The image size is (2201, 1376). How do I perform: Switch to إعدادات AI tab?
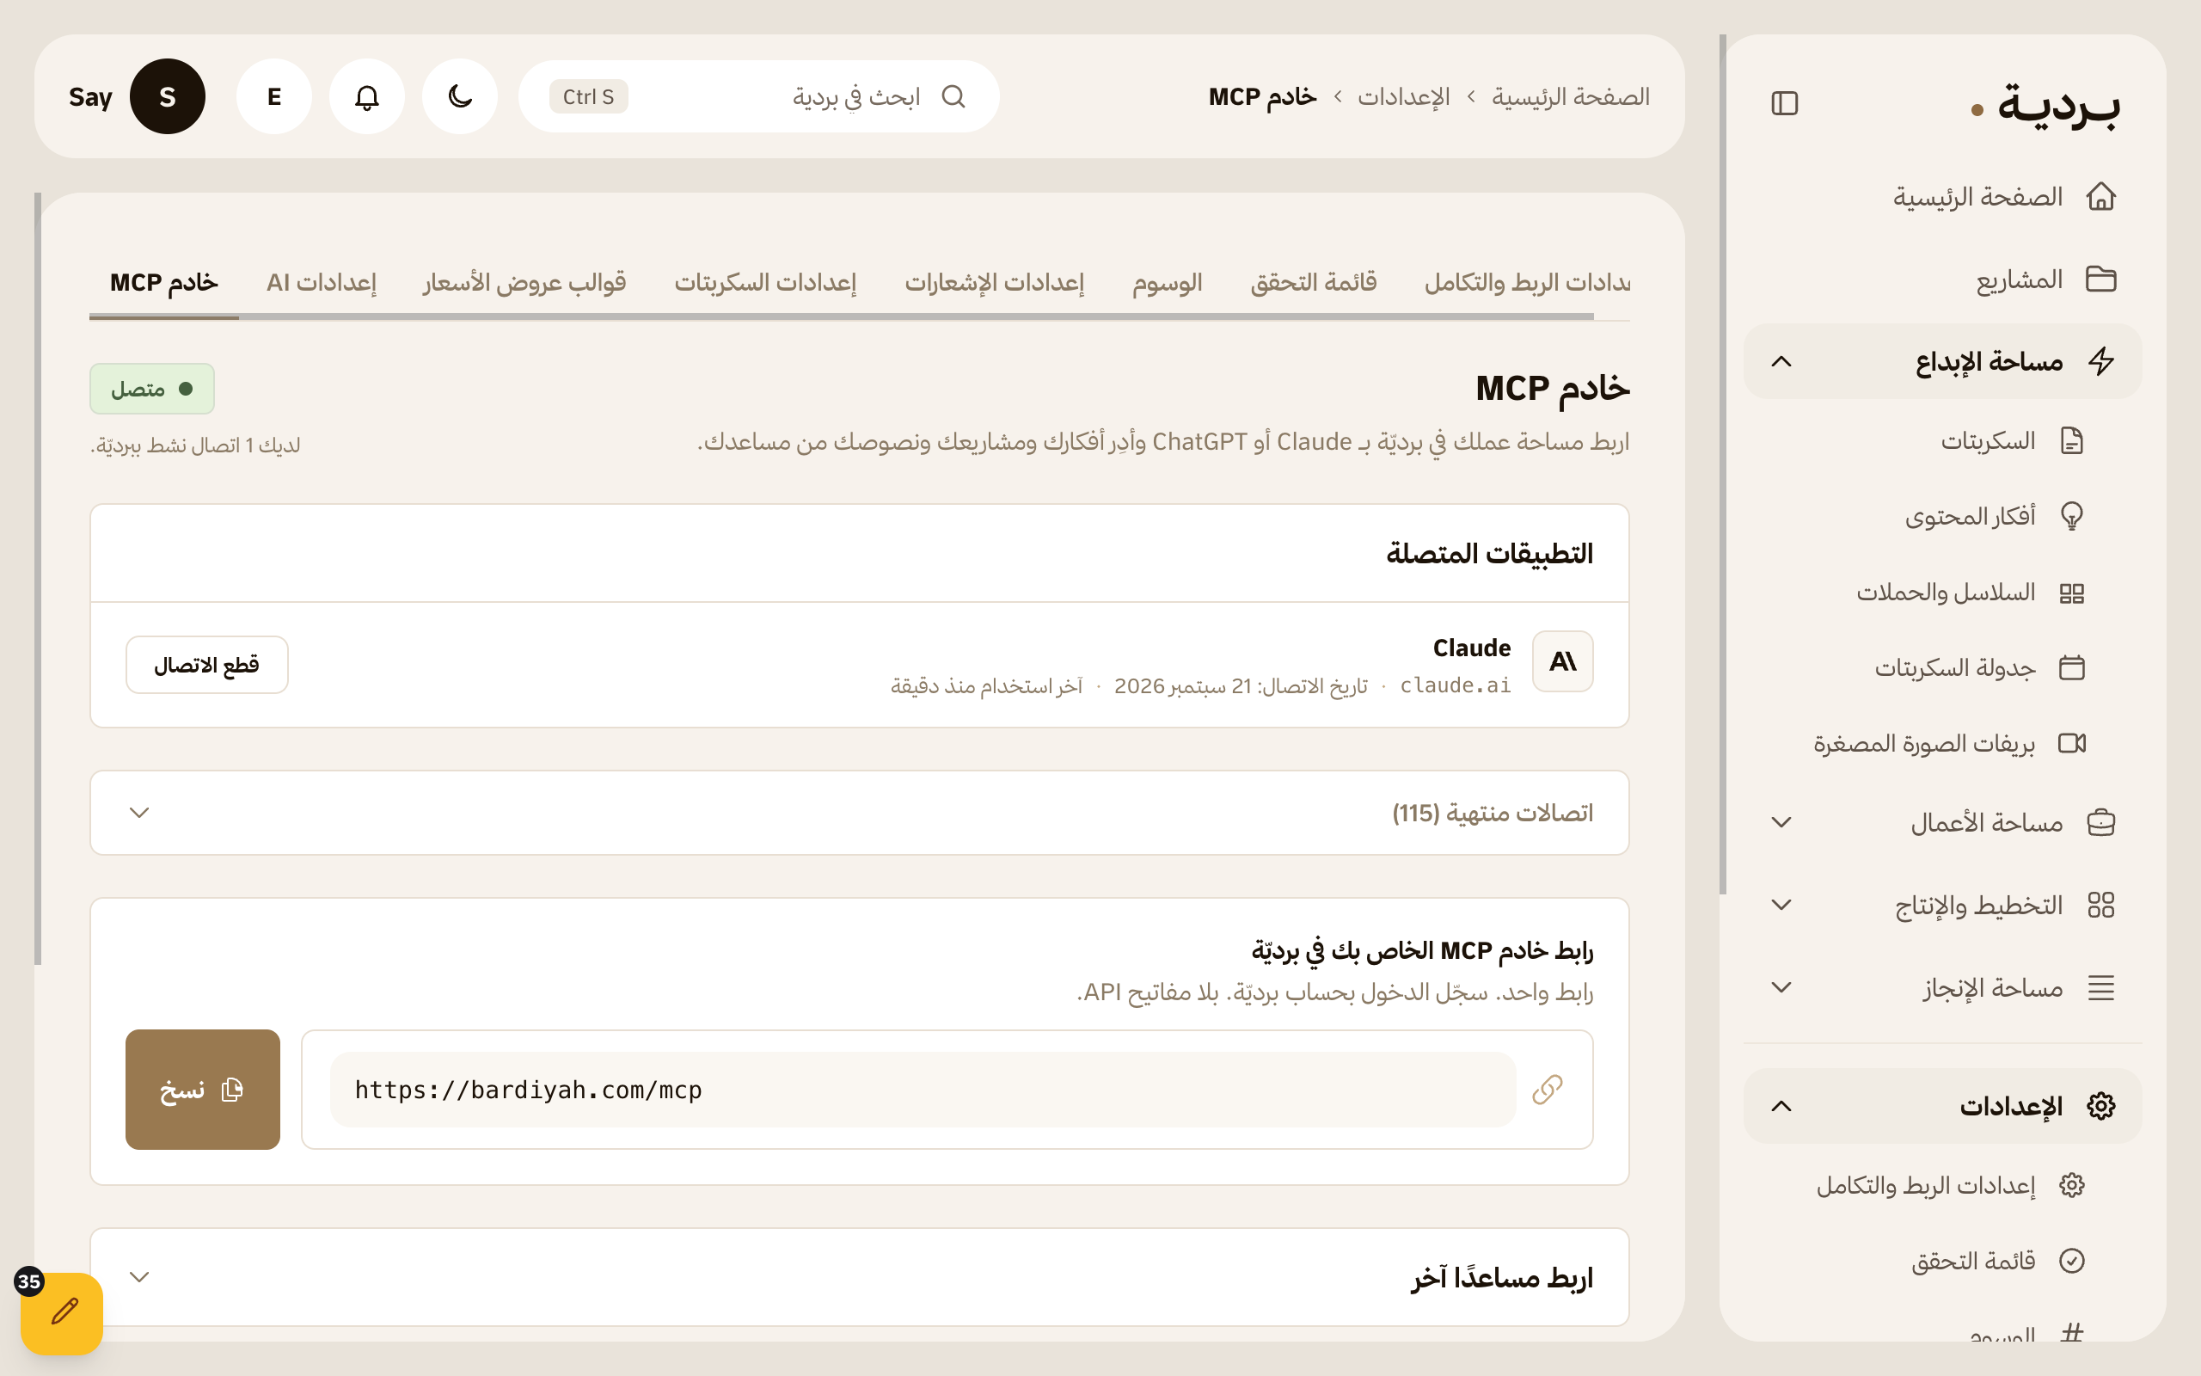click(x=321, y=282)
